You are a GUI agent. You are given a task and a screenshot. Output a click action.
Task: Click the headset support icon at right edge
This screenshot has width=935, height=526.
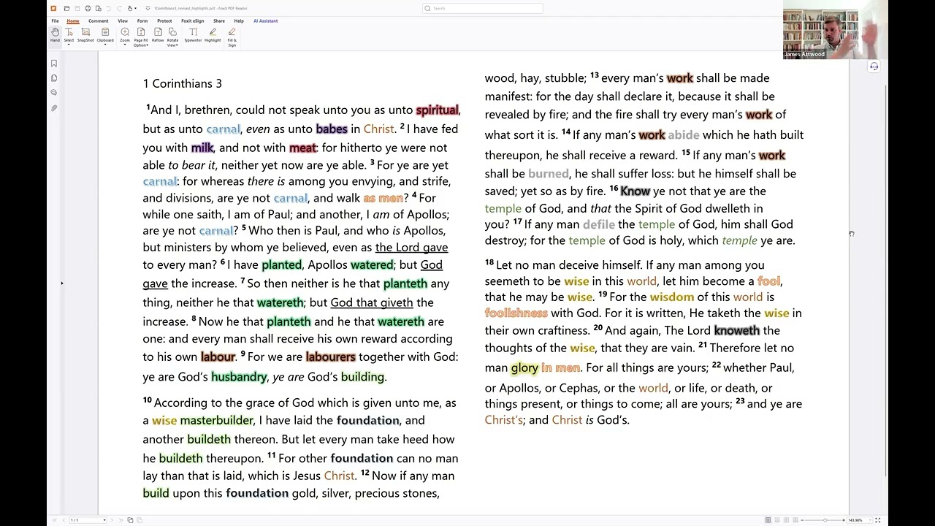(874, 66)
